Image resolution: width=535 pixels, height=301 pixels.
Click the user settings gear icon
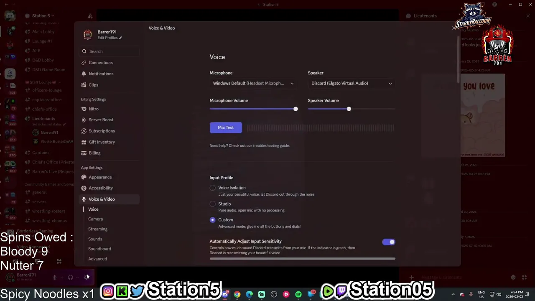pos(86,277)
